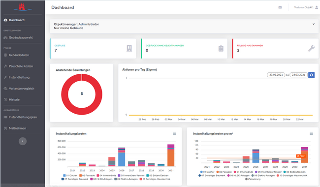Open the Gebäude ohne Objektmanager card
Viewport: 320px width, 187px height.
pos(184,49)
